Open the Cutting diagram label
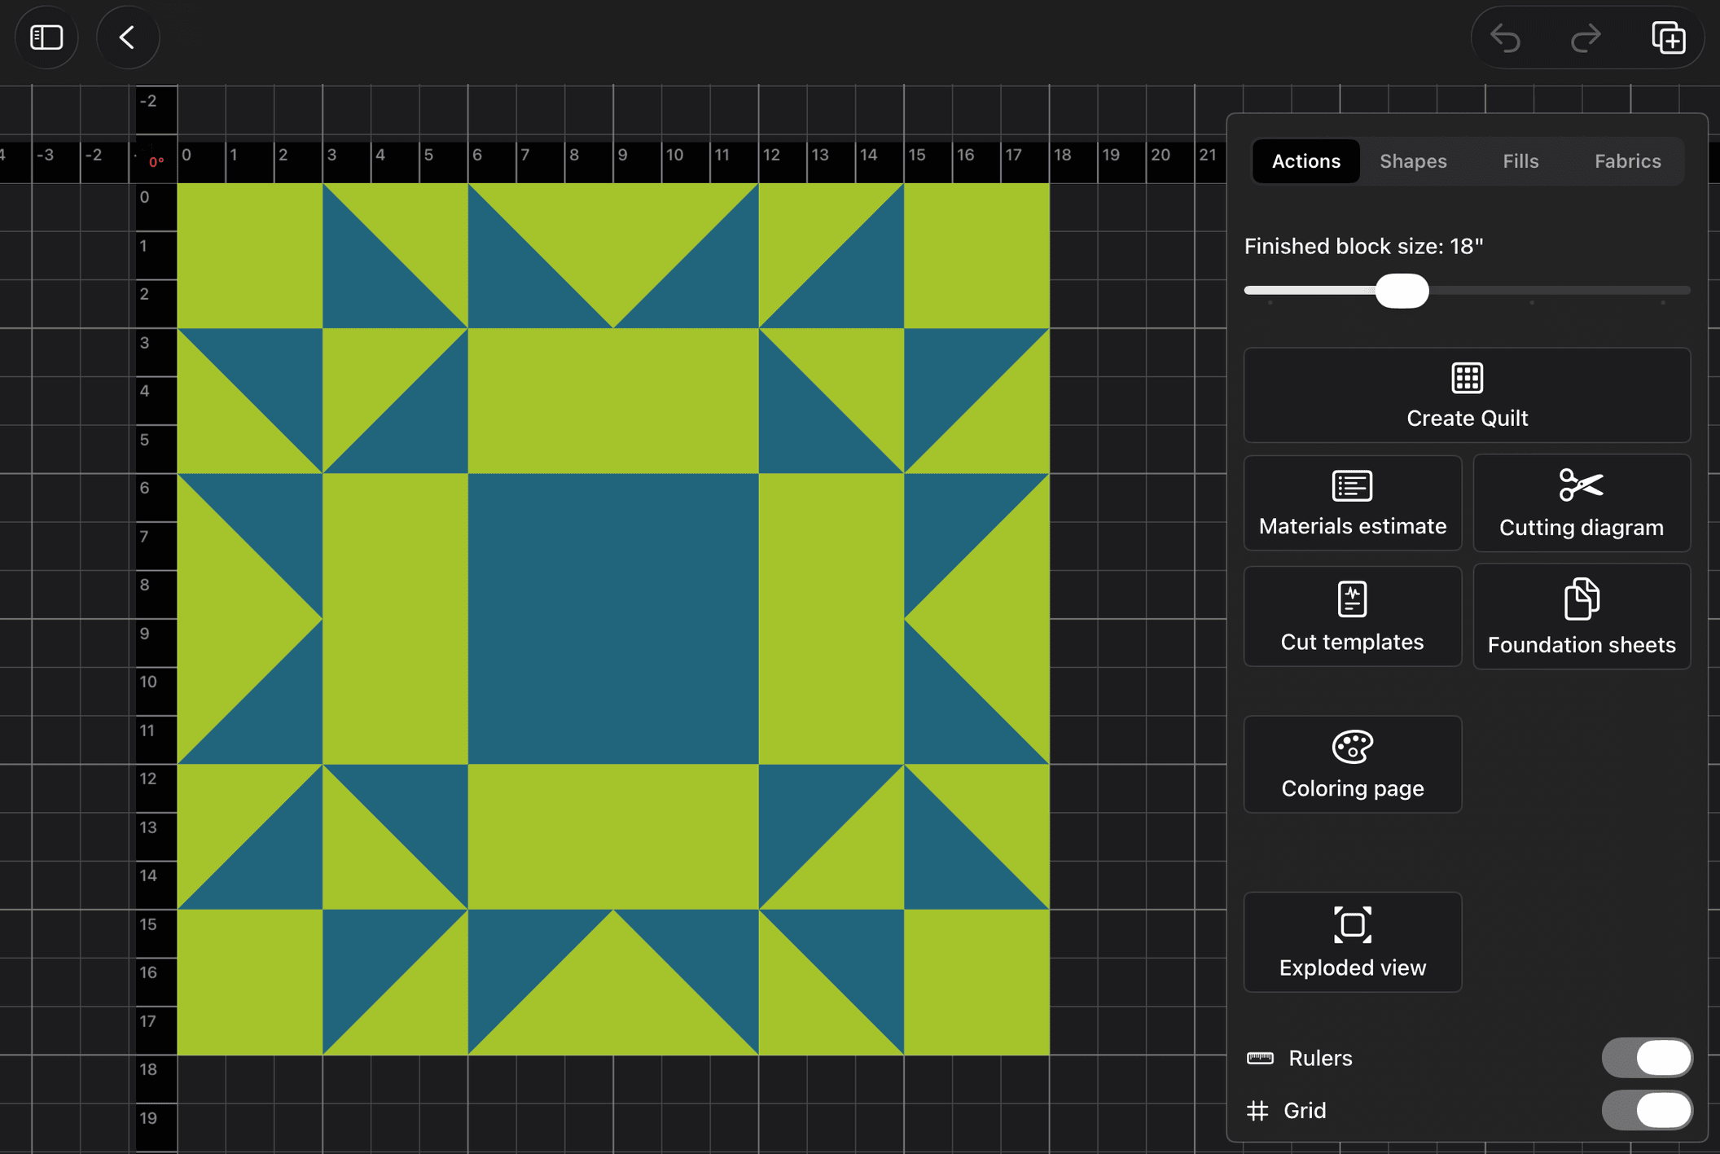Screen dimensions: 1720x1154 click(1581, 528)
